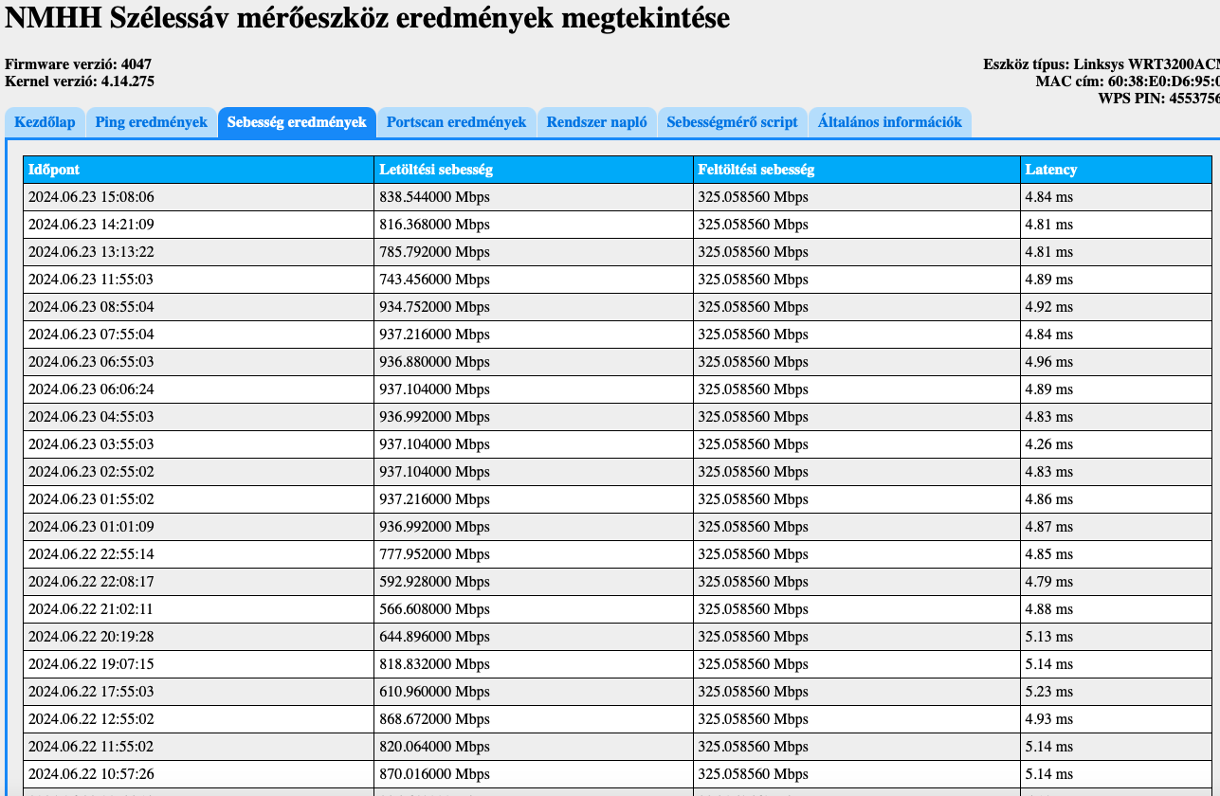This screenshot has width=1220, height=796.
Task: Select download value 818.832000 Mbps
Action: pos(434,664)
